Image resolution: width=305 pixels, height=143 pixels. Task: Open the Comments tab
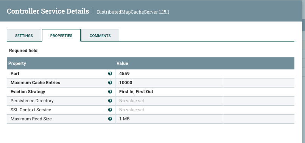pos(100,35)
